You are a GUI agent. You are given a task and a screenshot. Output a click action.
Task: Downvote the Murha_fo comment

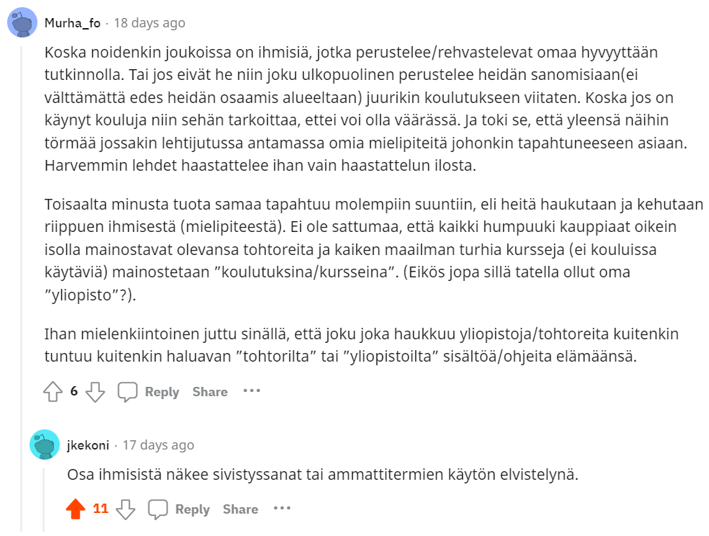click(96, 392)
